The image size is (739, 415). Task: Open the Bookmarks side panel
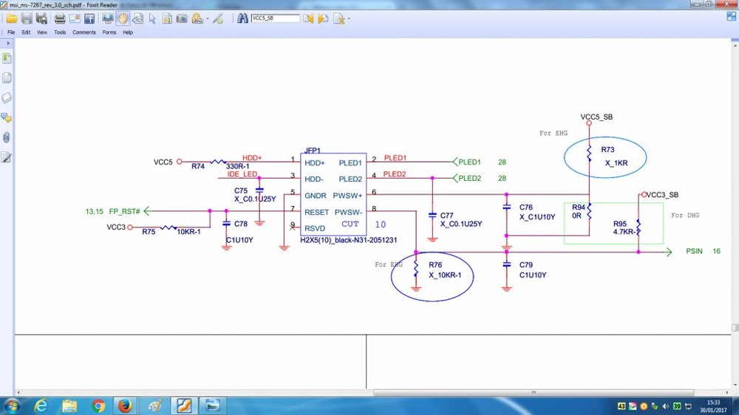pyautogui.click(x=7, y=58)
